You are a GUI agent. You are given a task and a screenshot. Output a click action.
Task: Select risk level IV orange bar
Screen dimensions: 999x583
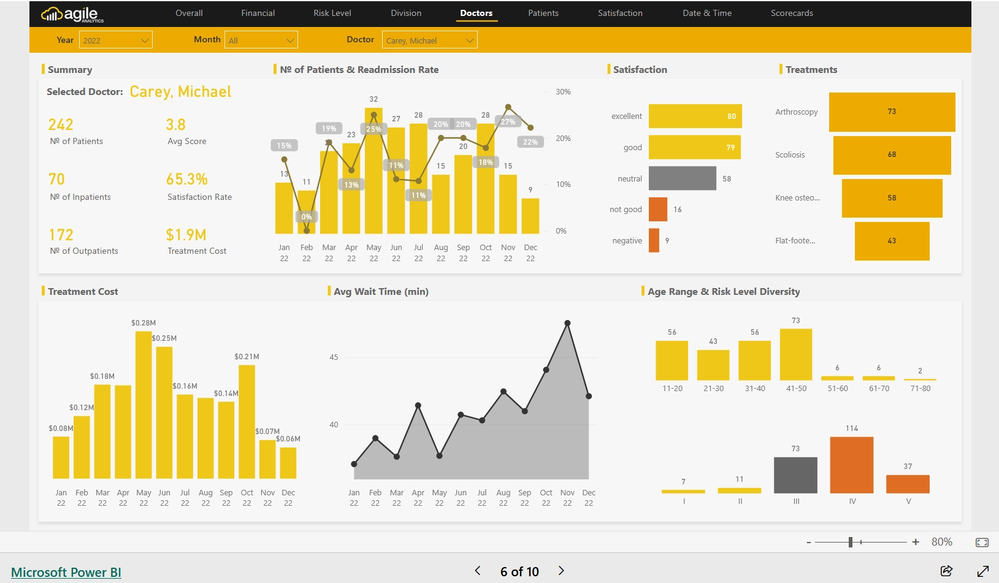[852, 465]
